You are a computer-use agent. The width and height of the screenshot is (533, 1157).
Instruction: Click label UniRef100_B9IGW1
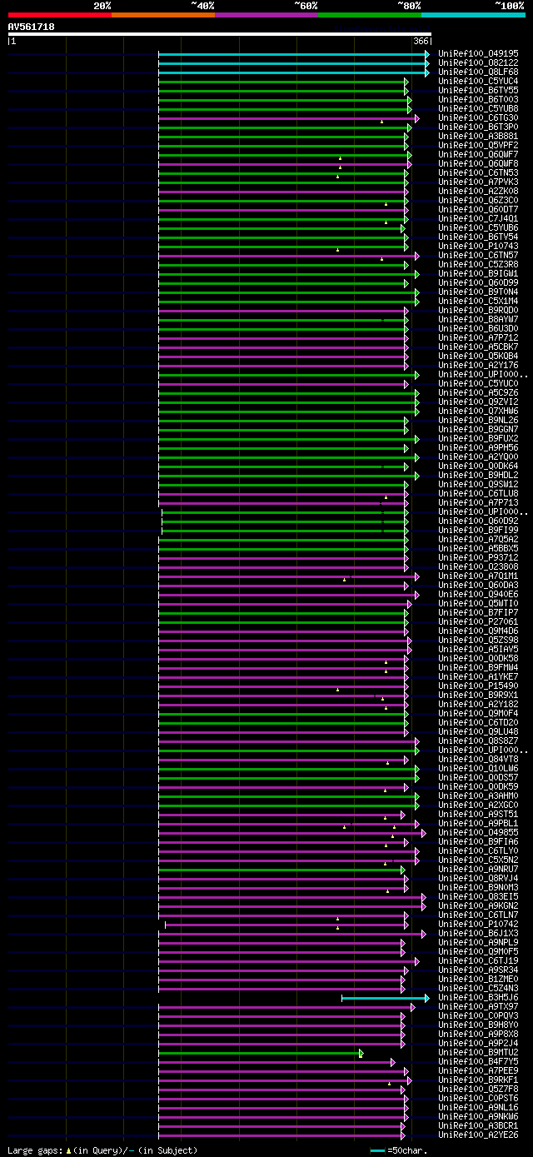point(478,273)
